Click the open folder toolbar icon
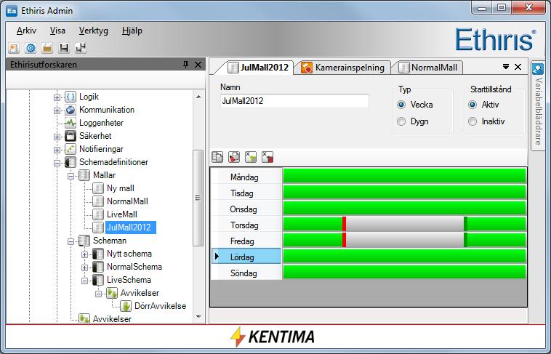Viewport: 551px width, 354px height. coord(47,48)
